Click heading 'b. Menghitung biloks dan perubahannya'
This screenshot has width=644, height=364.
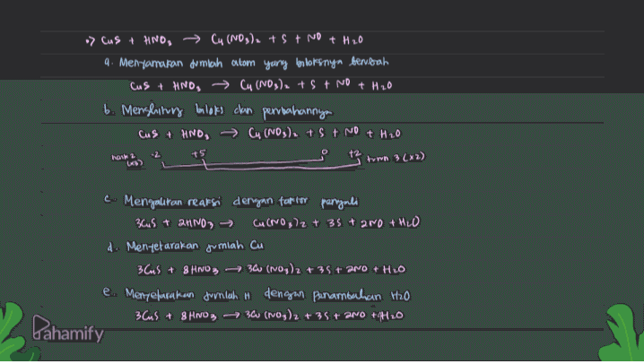218,111
